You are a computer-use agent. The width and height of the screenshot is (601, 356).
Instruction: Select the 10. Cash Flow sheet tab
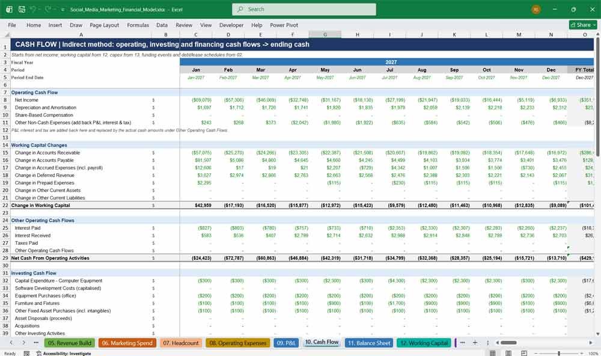(322, 342)
